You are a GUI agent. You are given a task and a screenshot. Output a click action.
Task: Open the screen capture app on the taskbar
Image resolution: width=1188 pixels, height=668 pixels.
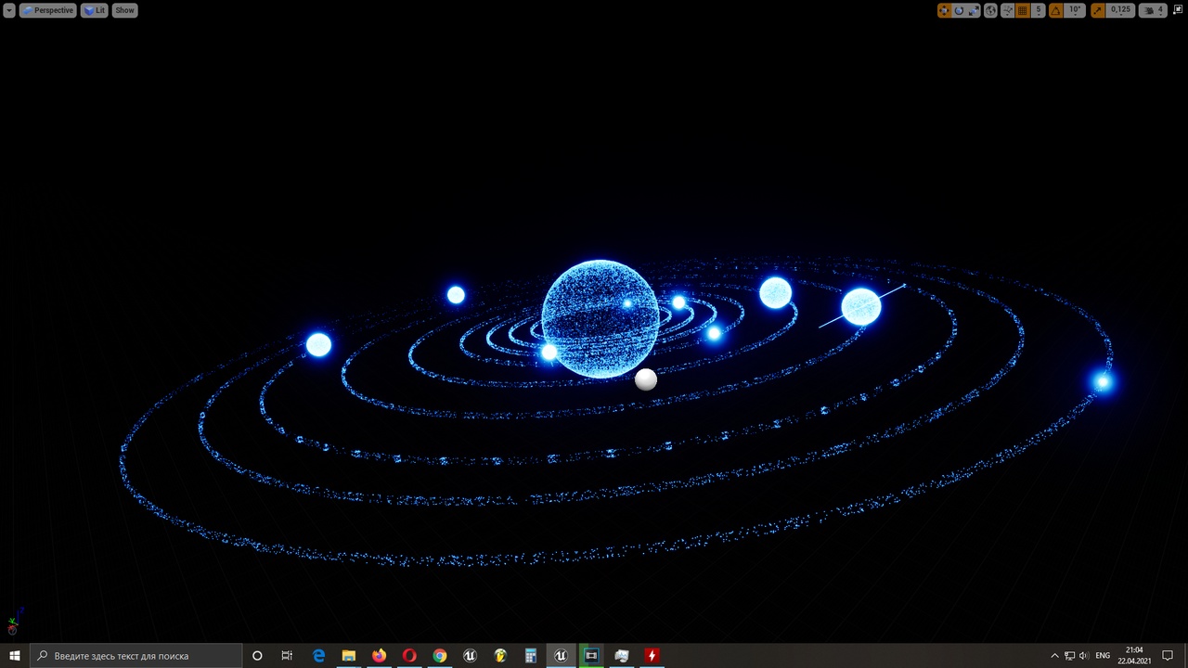591,656
